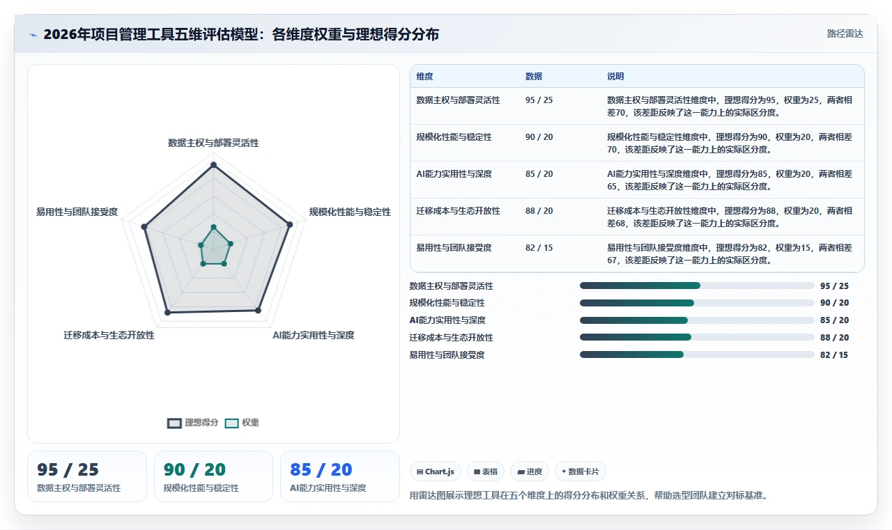Click the 数据卡片 tag button
The image size is (892, 530).
point(580,471)
